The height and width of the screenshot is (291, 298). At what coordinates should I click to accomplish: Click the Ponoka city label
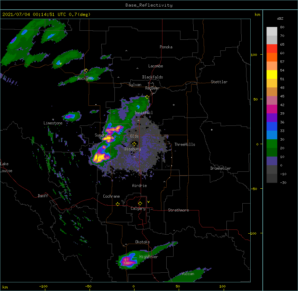[x=166, y=47]
